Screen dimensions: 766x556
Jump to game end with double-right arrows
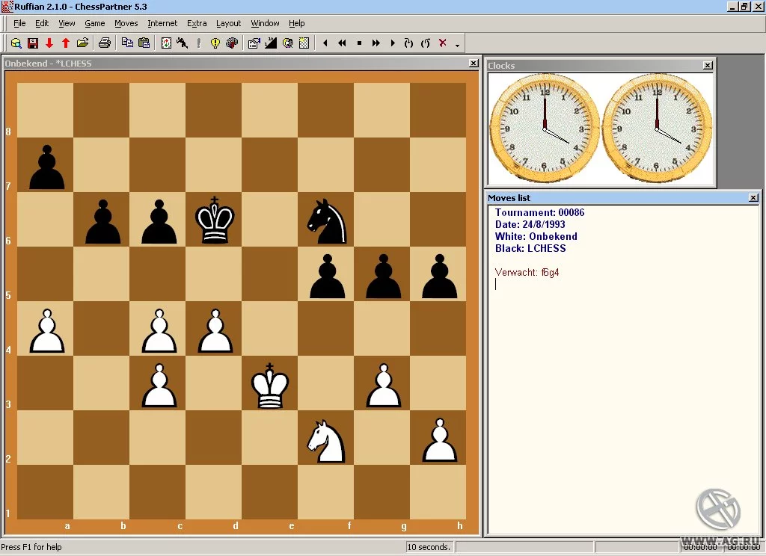coord(376,43)
